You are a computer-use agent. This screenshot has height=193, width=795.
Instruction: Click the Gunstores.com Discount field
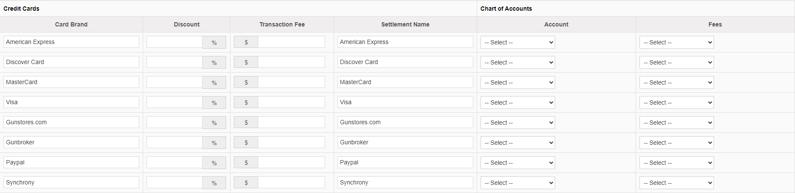pyautogui.click(x=174, y=122)
